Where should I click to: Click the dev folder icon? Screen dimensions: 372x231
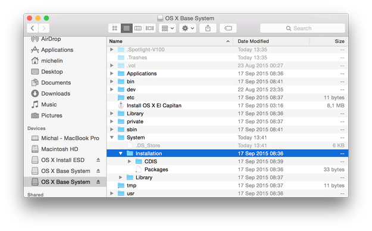point(121,90)
